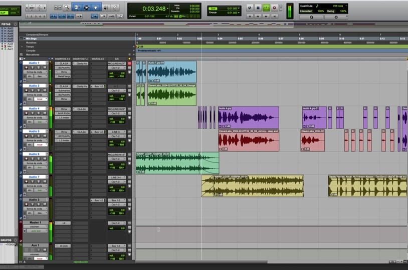This screenshot has width=408, height=270.
Task: Select the Audio 1 track name
Action: (34, 63)
